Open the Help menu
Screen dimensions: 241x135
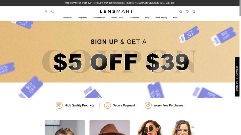(x=175, y=17)
